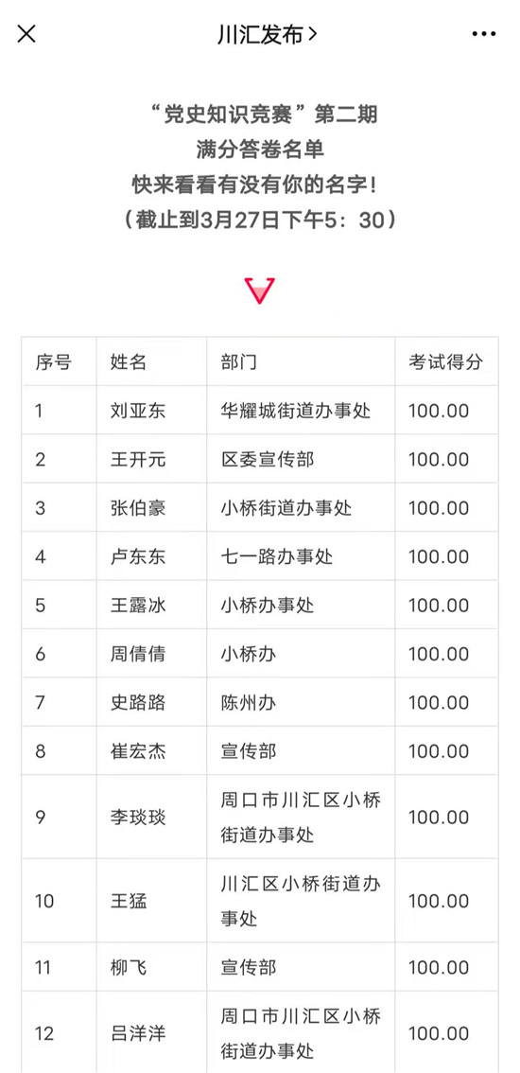This screenshot has width=520, height=1073.
Task: Tap the name 李琰琰 in row 9
Action: click(x=138, y=818)
